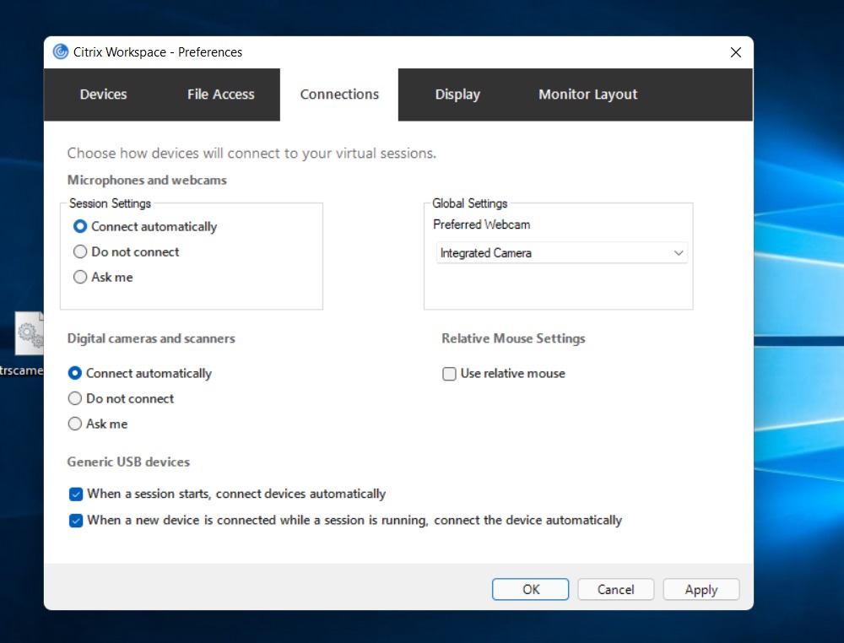
Task: Select Ask me under Session Settings
Action: pyautogui.click(x=80, y=277)
